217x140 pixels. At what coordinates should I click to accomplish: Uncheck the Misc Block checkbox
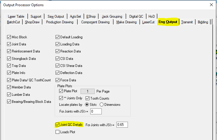[9, 37]
